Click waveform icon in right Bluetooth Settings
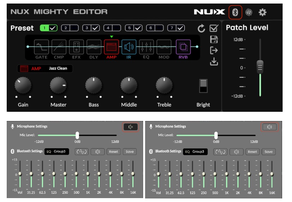This screenshot has width=292, height=202. click(220, 152)
